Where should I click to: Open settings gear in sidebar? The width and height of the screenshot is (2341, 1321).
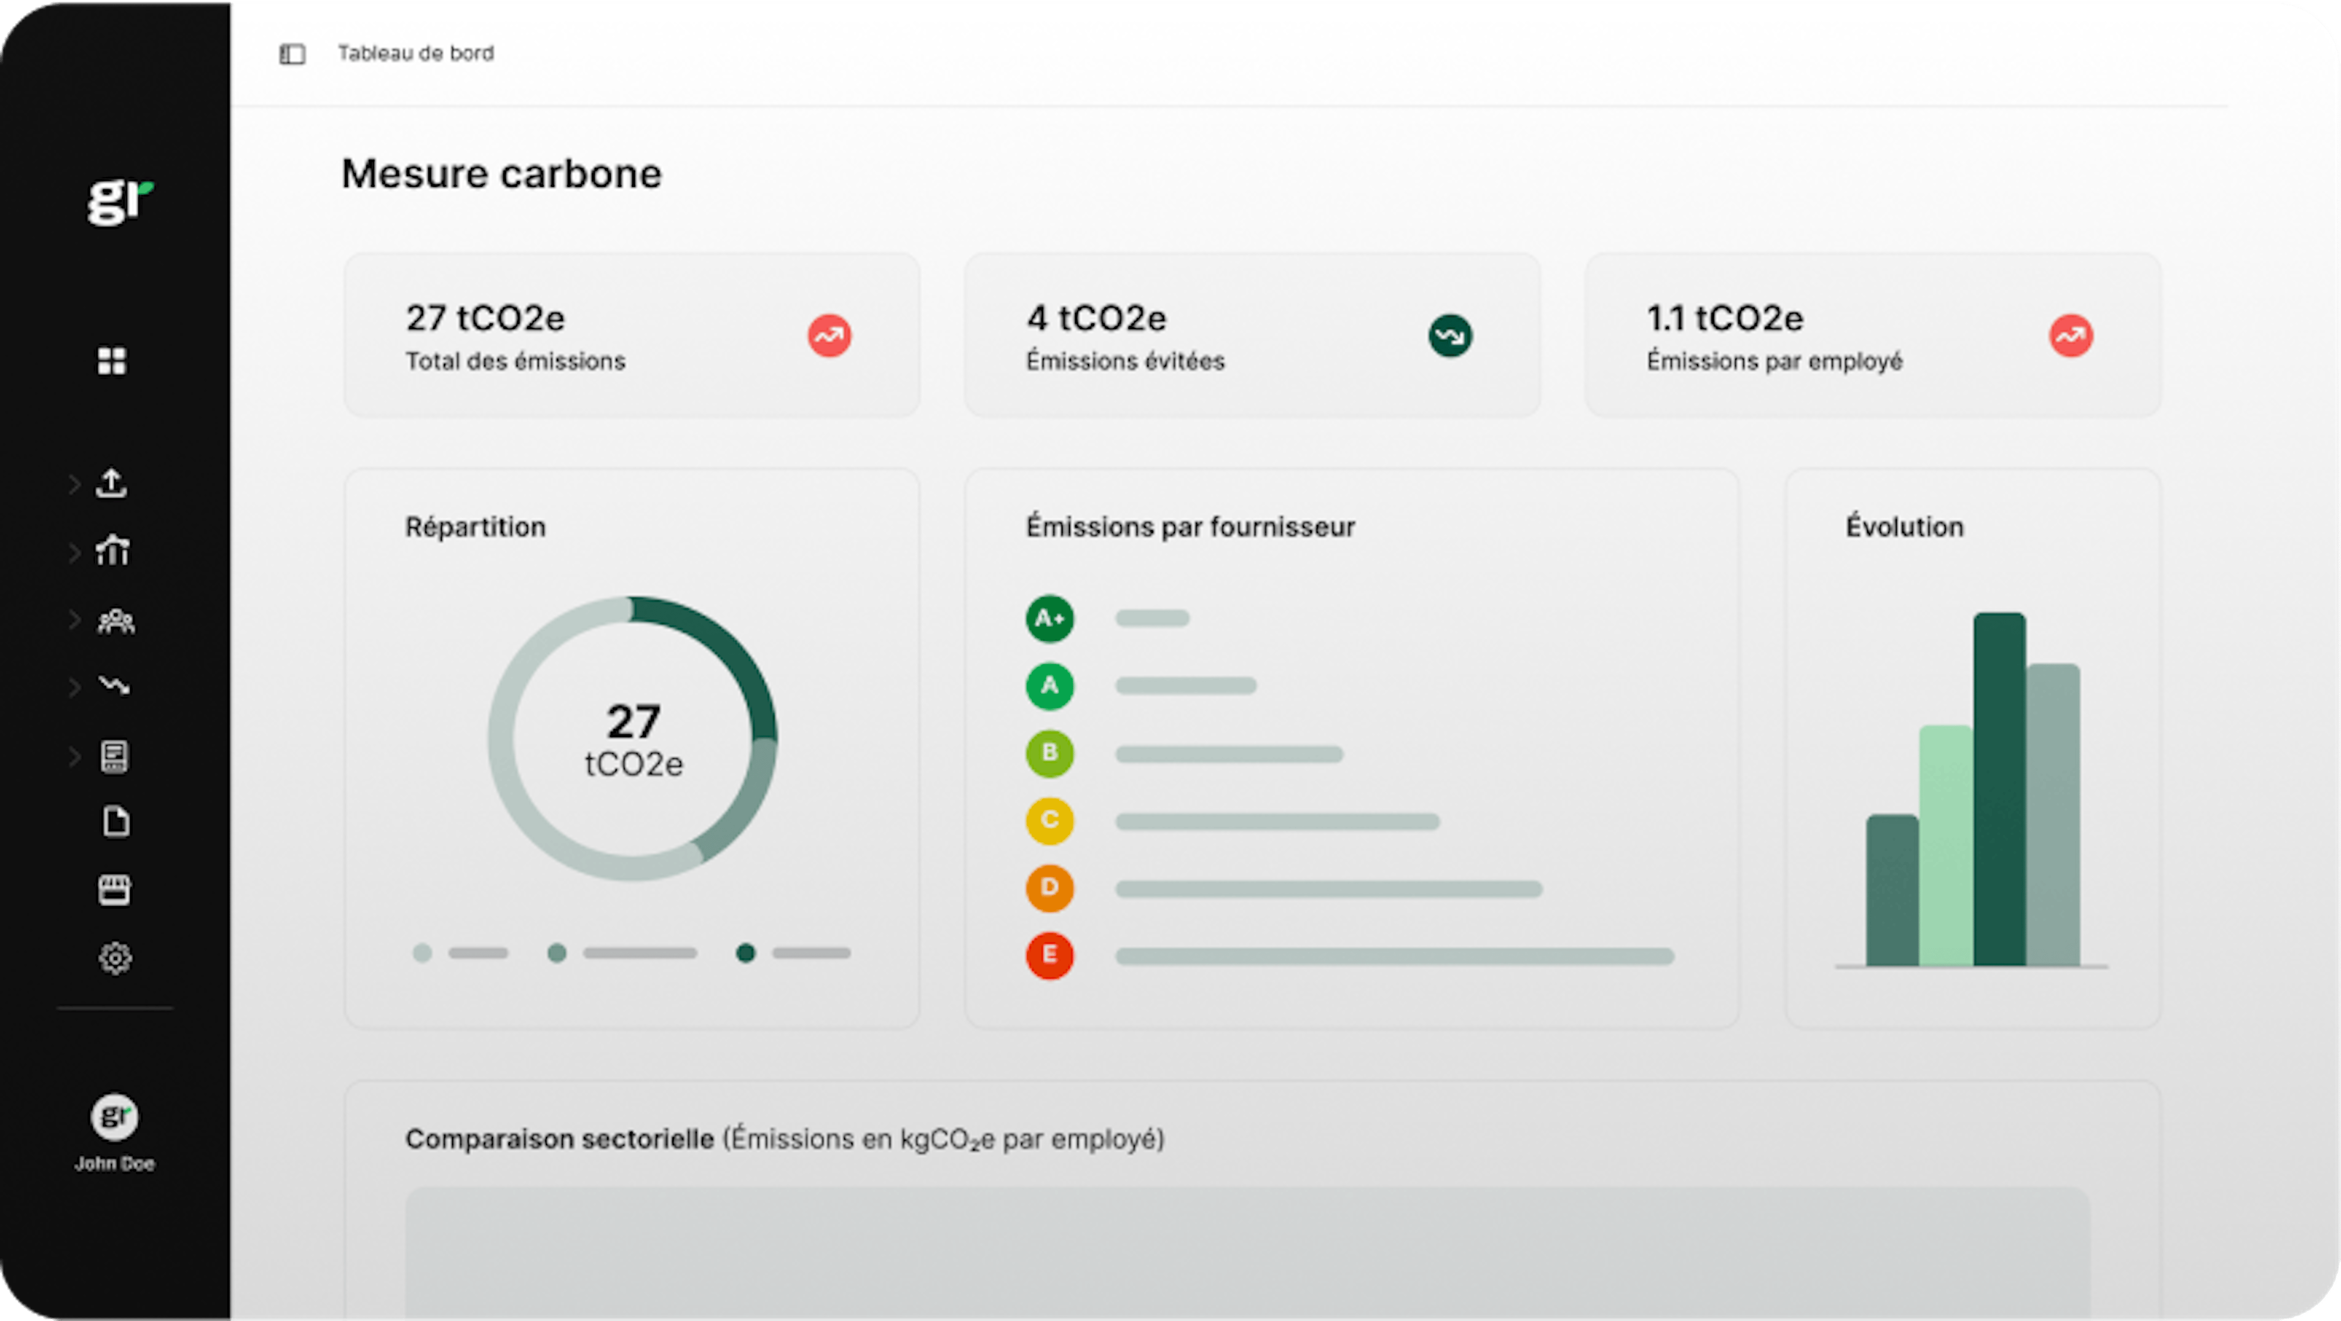pyautogui.click(x=115, y=958)
